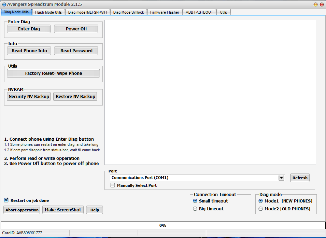The width and height of the screenshot is (326, 238).
Task: Click the orange minimize window button
Action: point(315,4)
